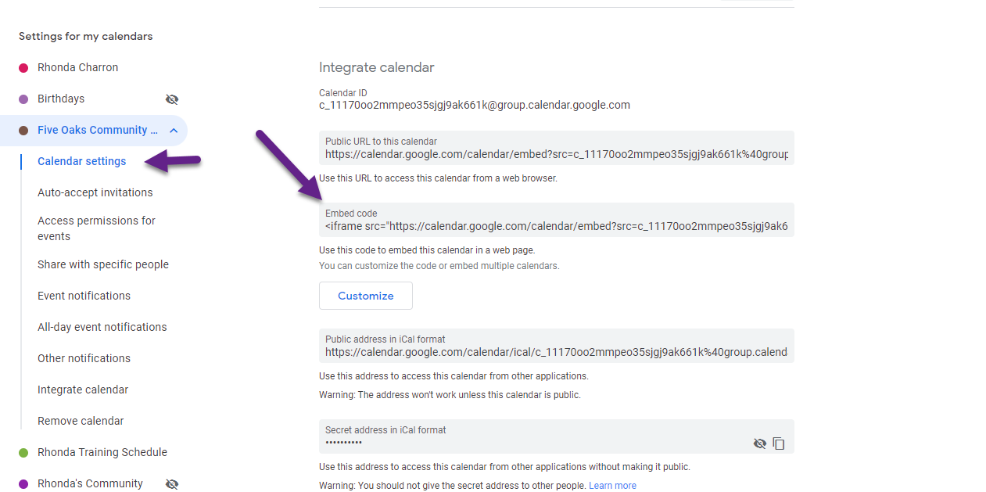This screenshot has height=492, width=986.
Task: Click the Rhonda Charron color dot
Action: [x=23, y=68]
